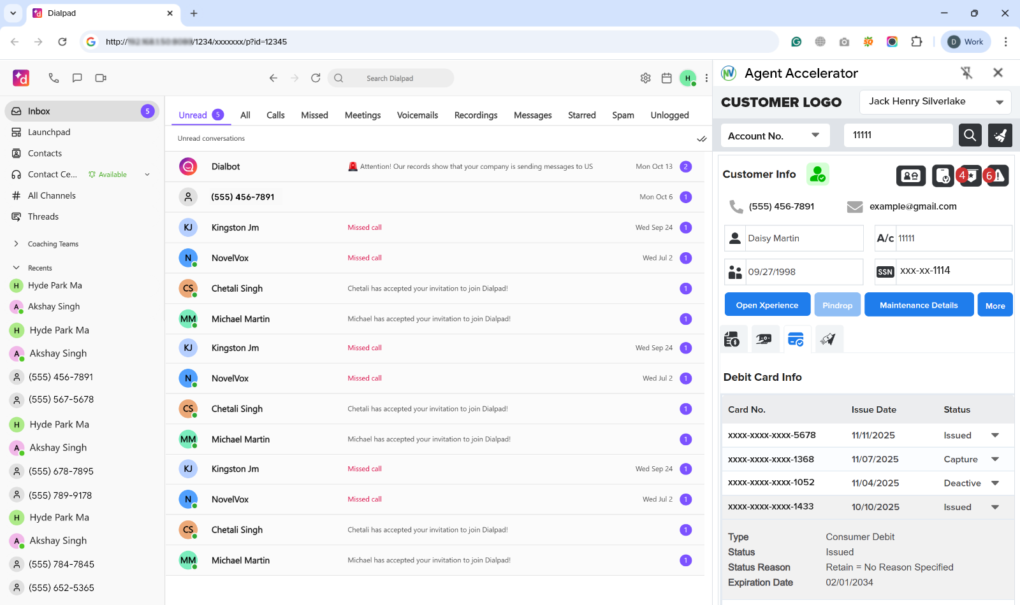This screenshot has width=1020, height=605.
Task: Click the Search Dialpad field
Action: [x=391, y=78]
